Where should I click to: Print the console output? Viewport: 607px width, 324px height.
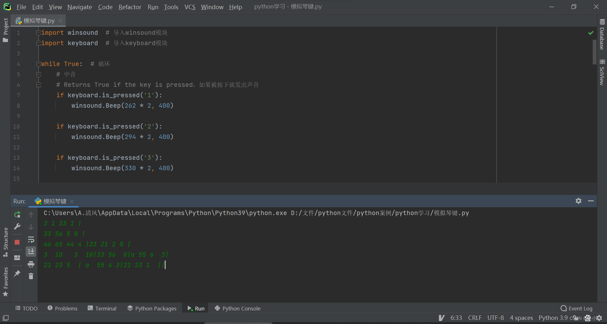point(31,264)
